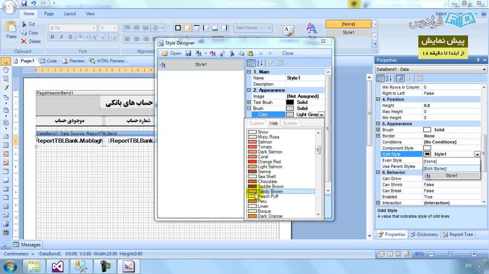Add style icon in Style Designer toolbar
The width and height of the screenshot is (489, 274).
click(198, 53)
